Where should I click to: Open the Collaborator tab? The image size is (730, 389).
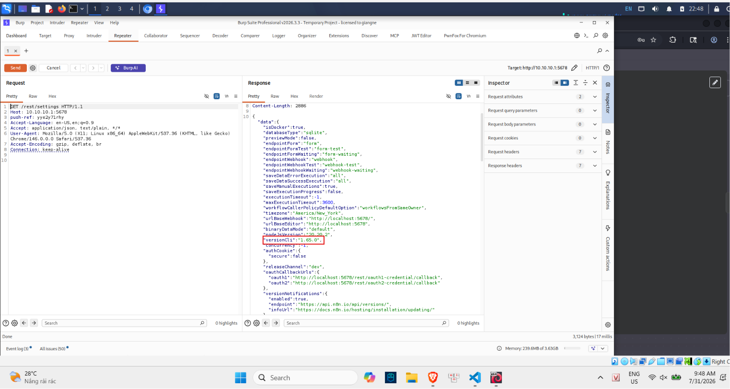click(x=156, y=36)
